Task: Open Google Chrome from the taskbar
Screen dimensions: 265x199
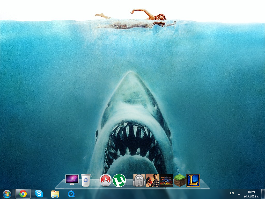Action: click(x=23, y=194)
